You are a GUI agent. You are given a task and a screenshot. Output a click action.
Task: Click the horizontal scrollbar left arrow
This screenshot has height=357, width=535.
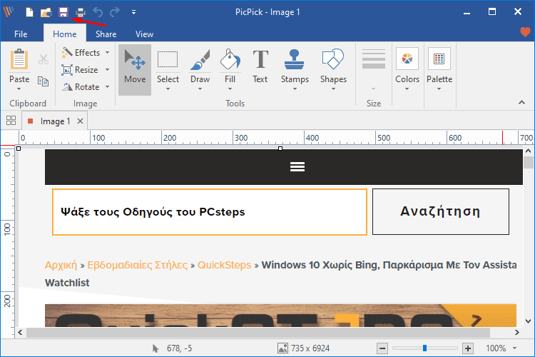point(20,332)
